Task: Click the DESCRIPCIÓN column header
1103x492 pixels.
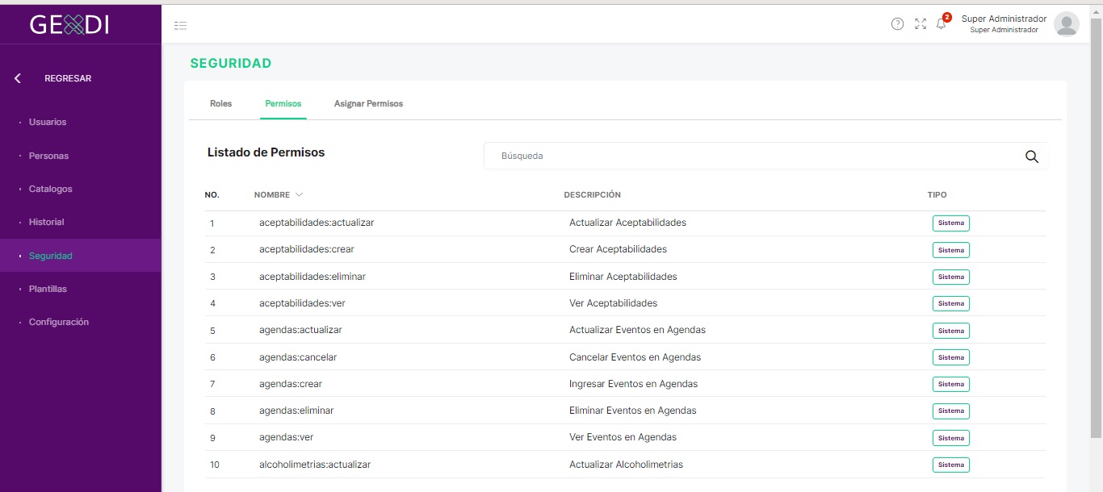Action: click(x=592, y=194)
